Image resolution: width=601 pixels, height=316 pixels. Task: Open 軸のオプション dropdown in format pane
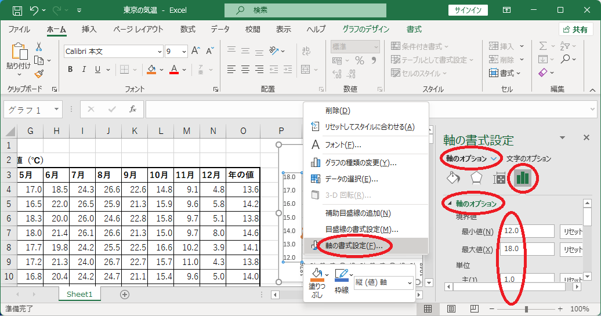(x=494, y=158)
